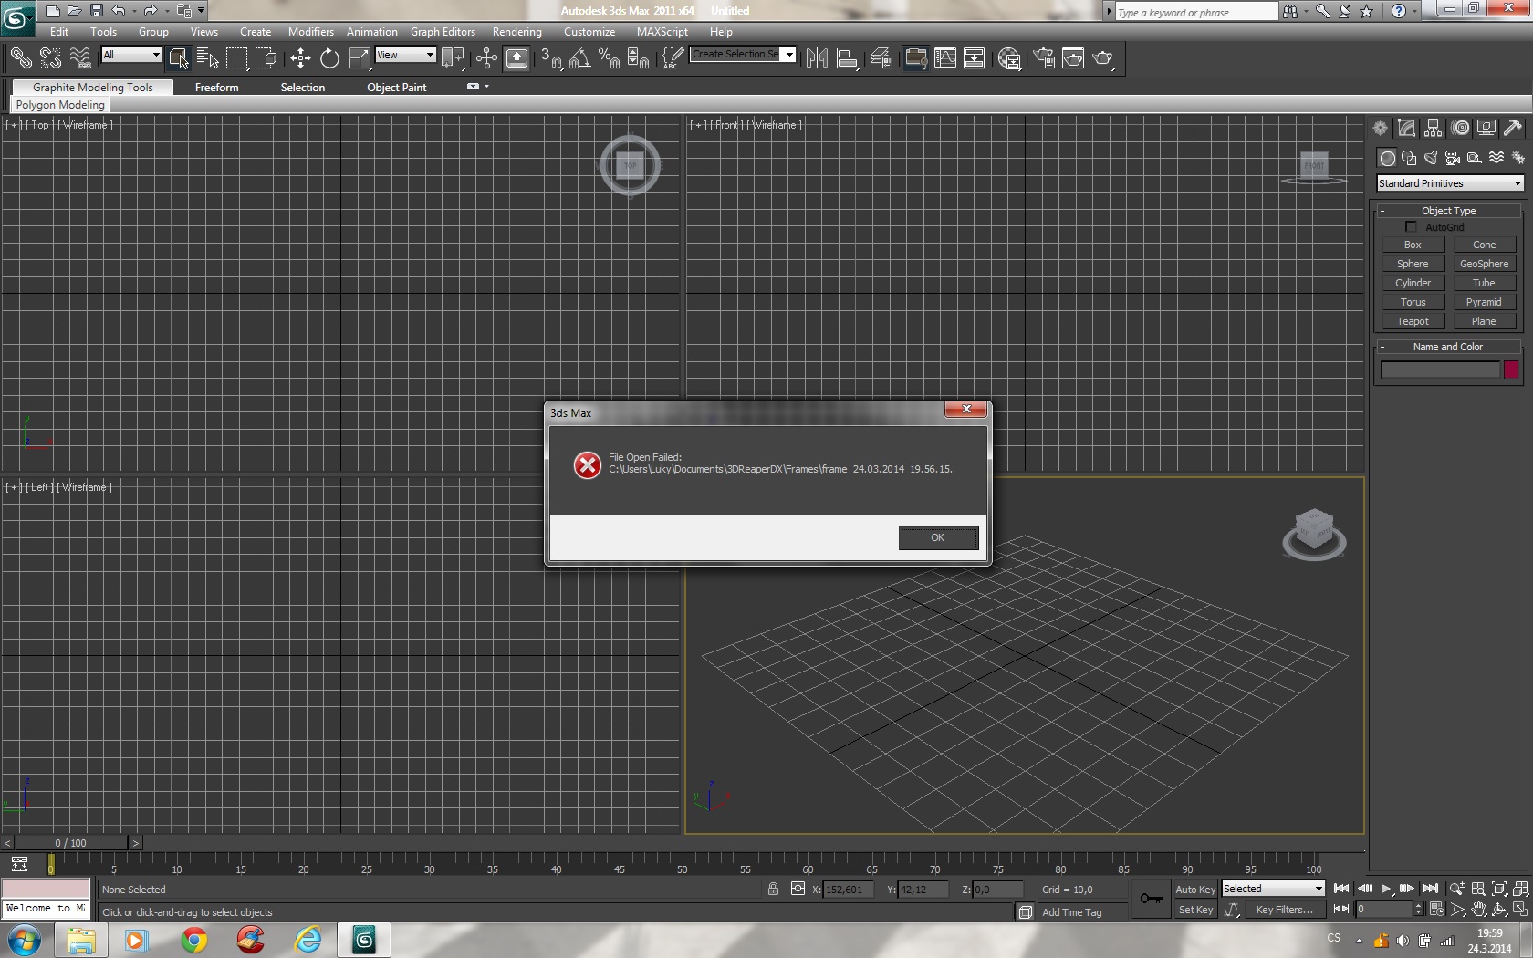Select the Select and Move tool
The image size is (1533, 958).
[x=300, y=59]
